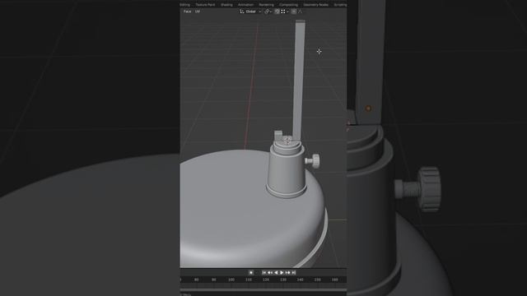Screen dimensions: 527x296
Task: Open the proportional editing falloff icon
Action: (x=300, y=12)
